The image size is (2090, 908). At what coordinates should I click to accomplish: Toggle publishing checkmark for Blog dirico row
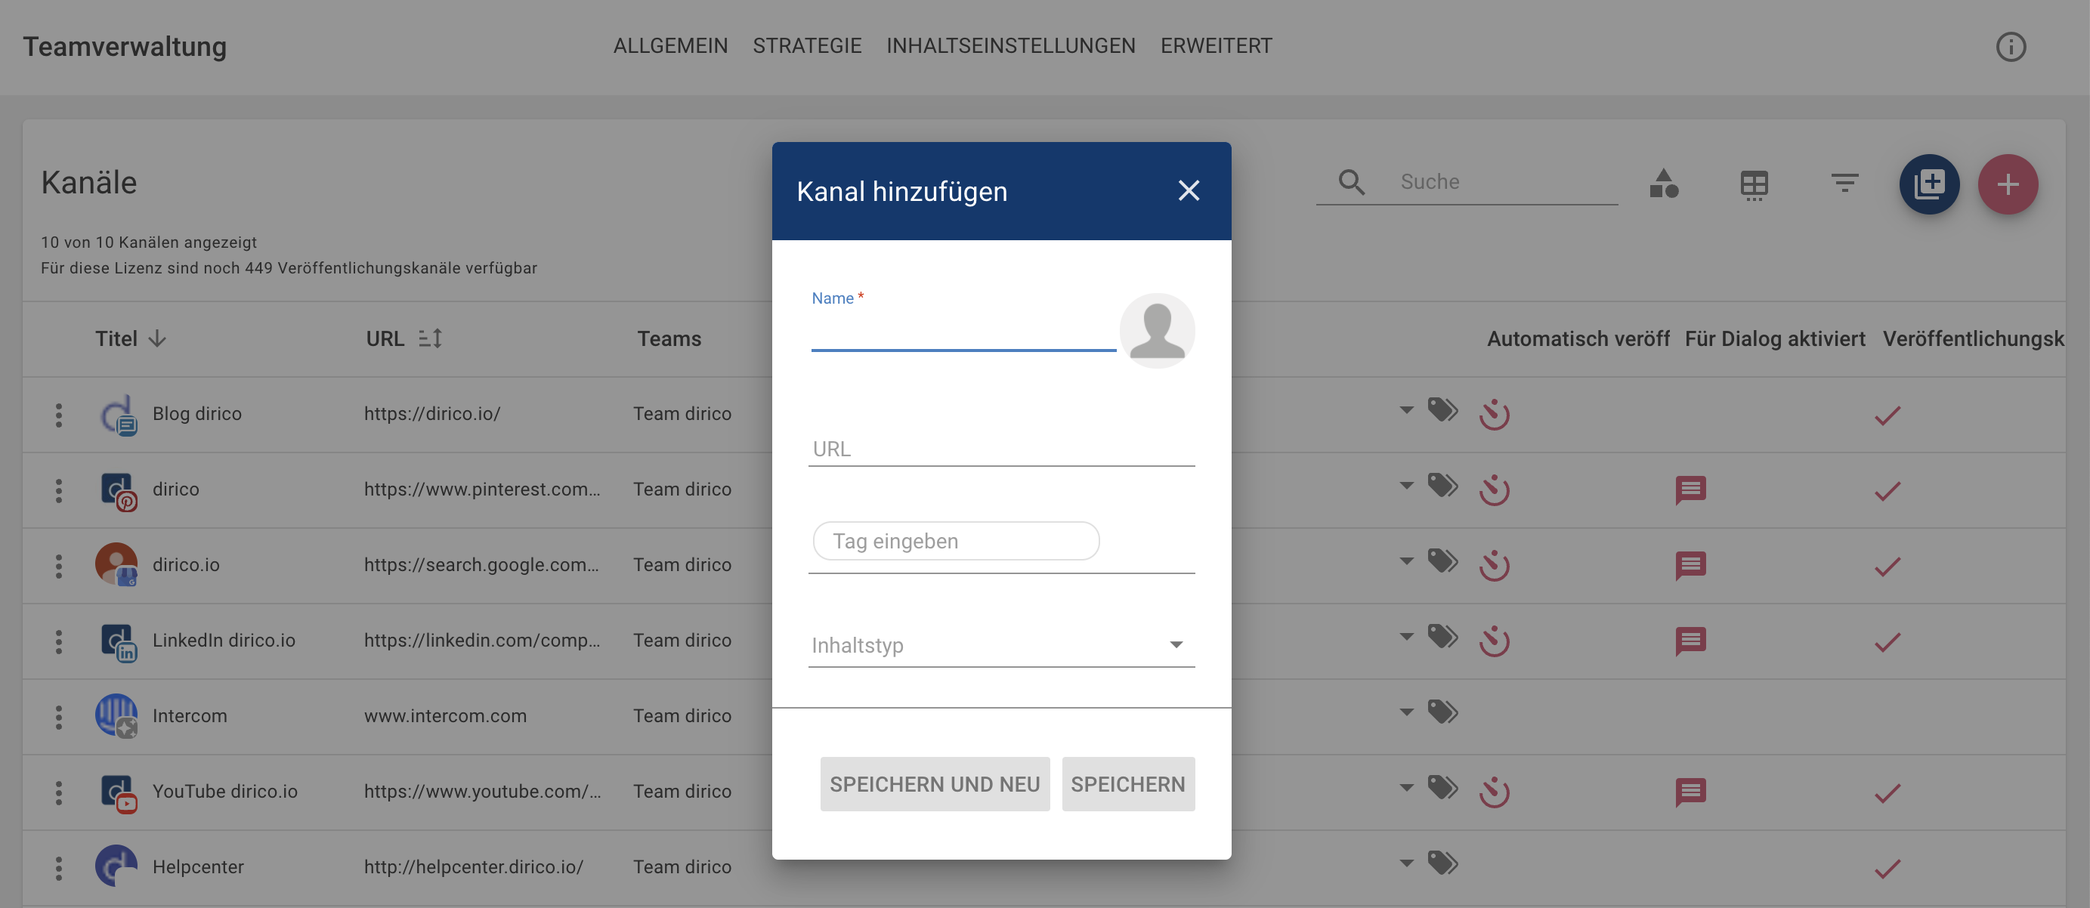(x=1887, y=415)
